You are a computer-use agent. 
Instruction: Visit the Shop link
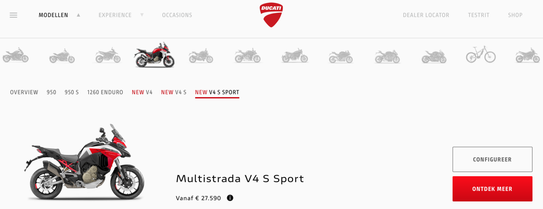(x=515, y=15)
